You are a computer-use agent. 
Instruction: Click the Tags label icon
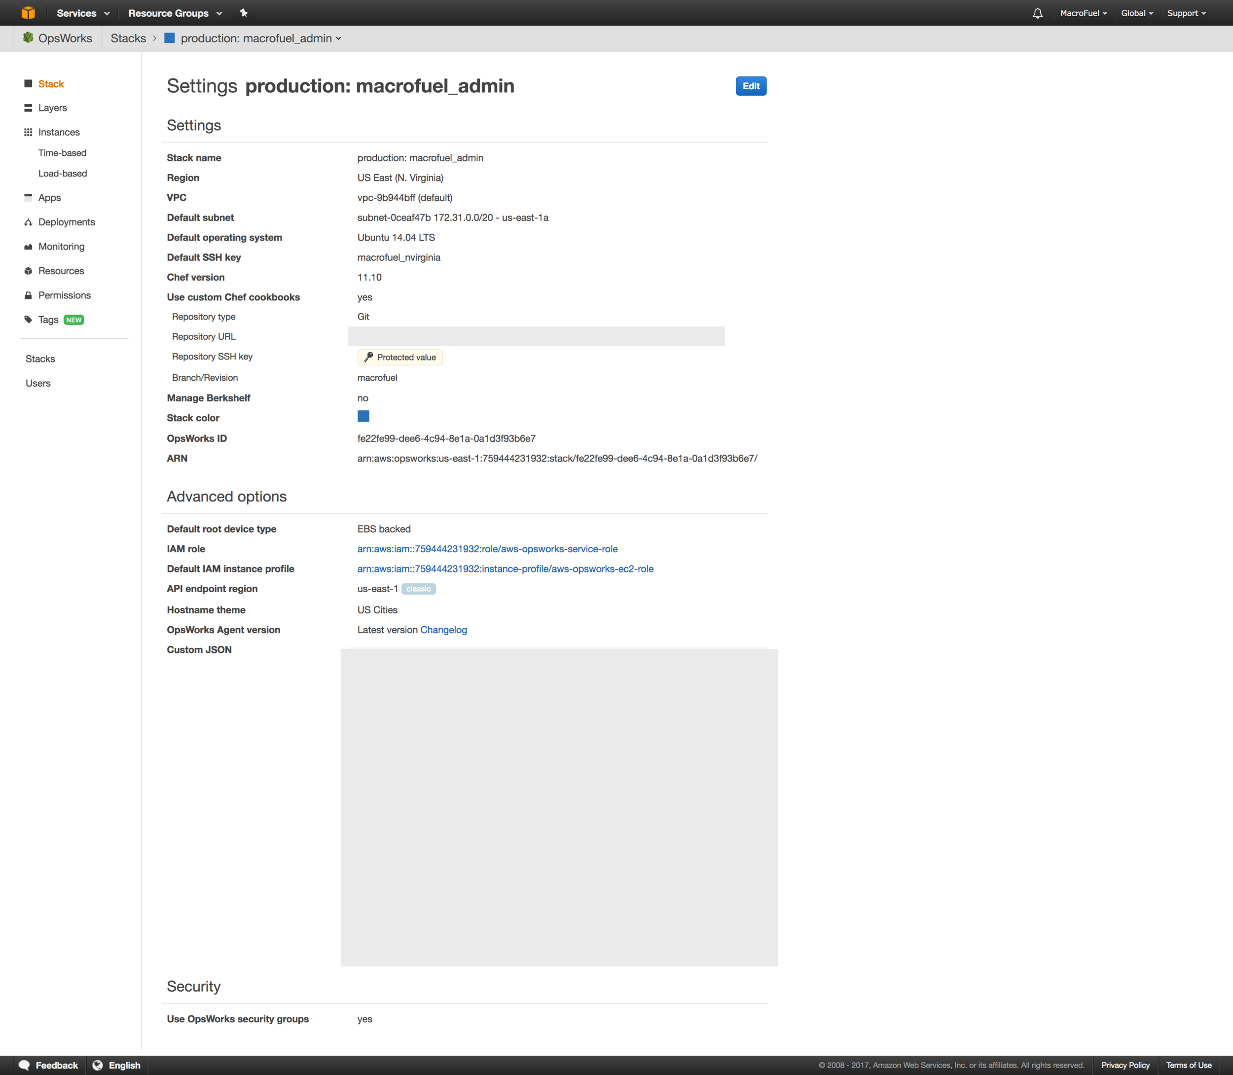[28, 320]
